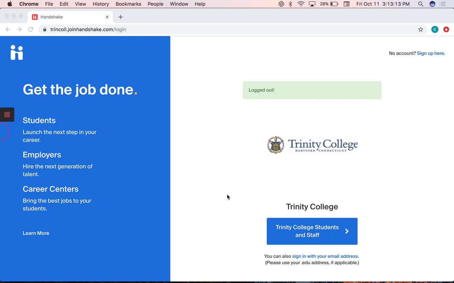Open the View menu

click(x=81, y=4)
